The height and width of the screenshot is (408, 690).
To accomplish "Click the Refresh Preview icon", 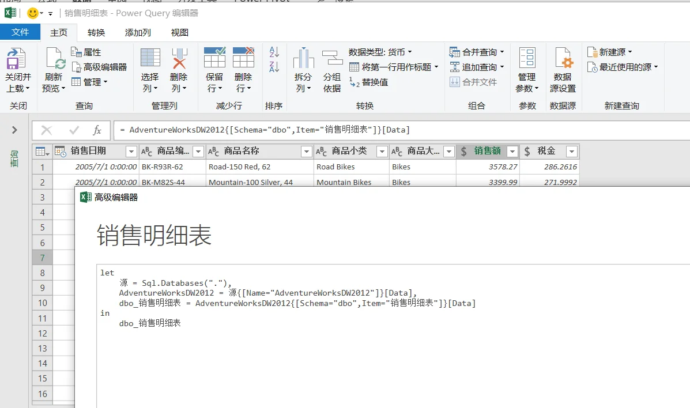I will pyautogui.click(x=55, y=59).
